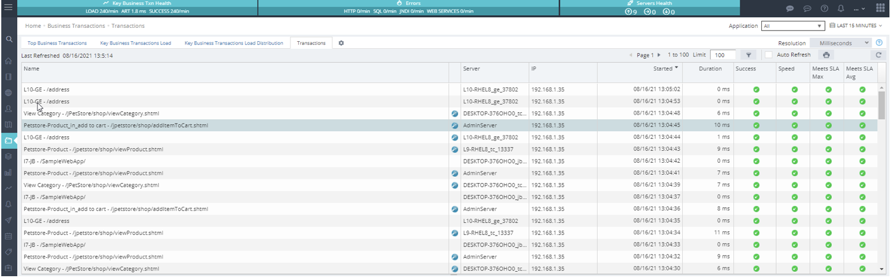
Task: Open the help question mark in the top dark bar
Action: pos(824,9)
